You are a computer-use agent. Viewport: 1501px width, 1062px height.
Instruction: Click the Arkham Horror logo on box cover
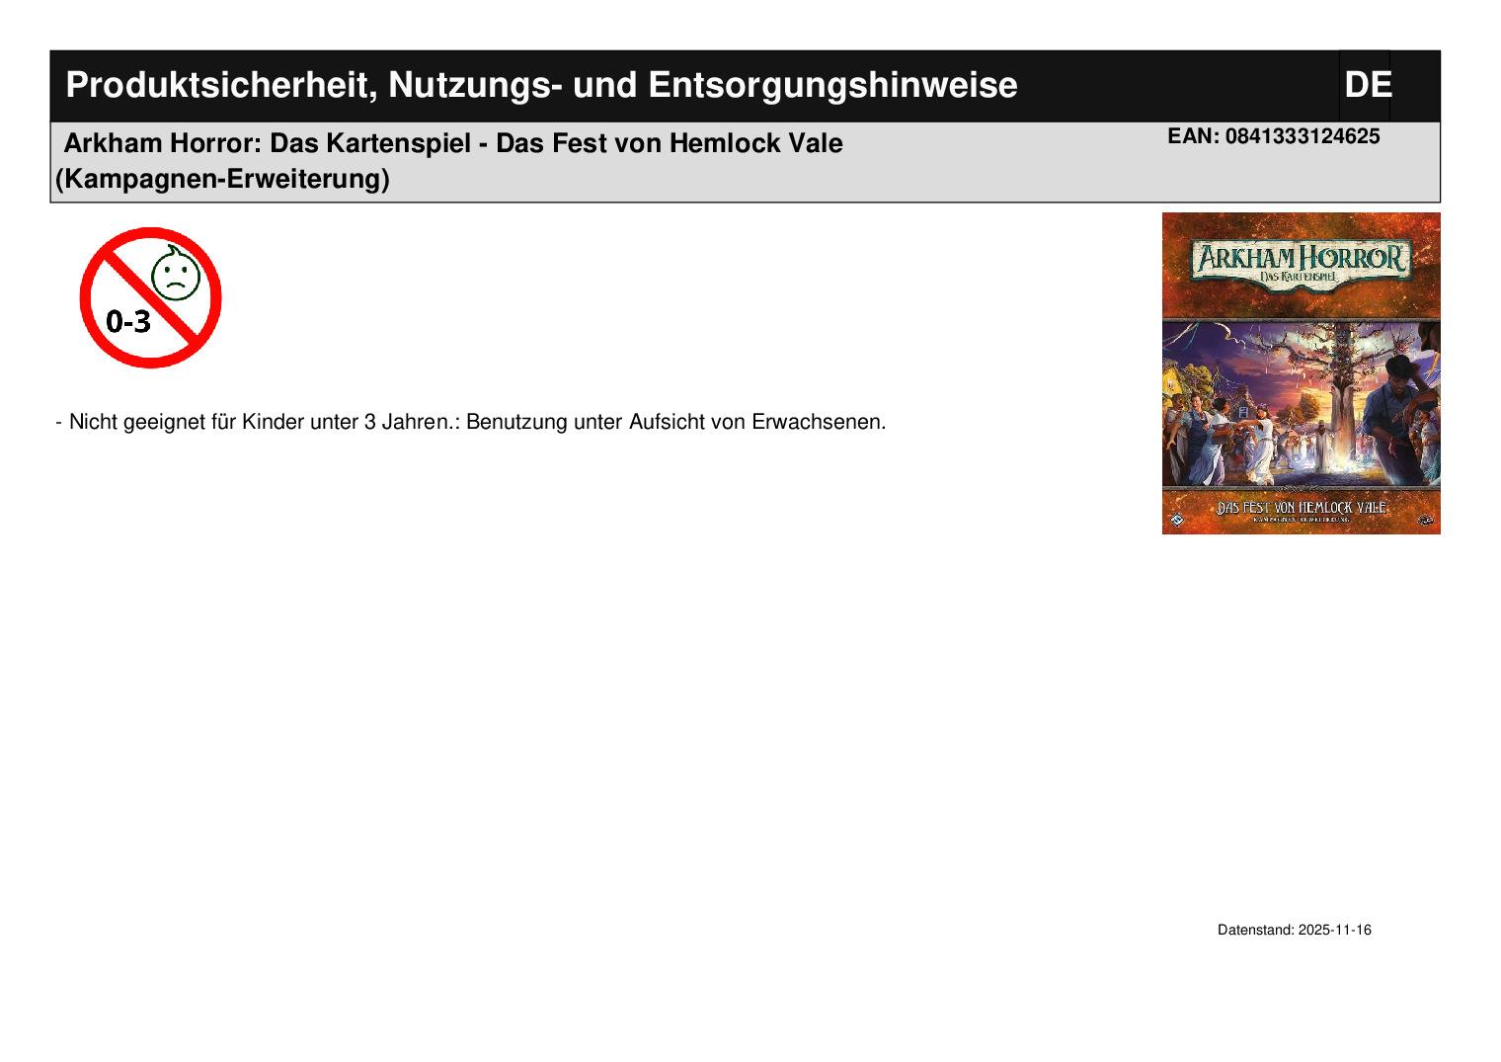[x=1301, y=258]
